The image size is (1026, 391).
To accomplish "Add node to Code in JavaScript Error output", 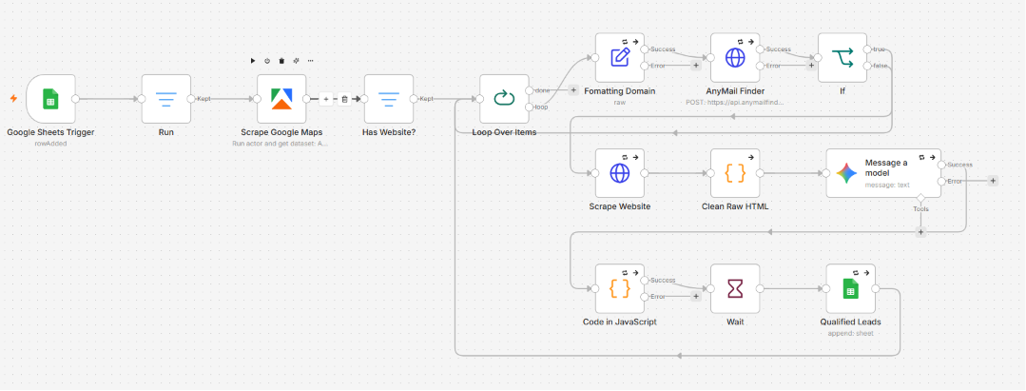I will click(695, 296).
